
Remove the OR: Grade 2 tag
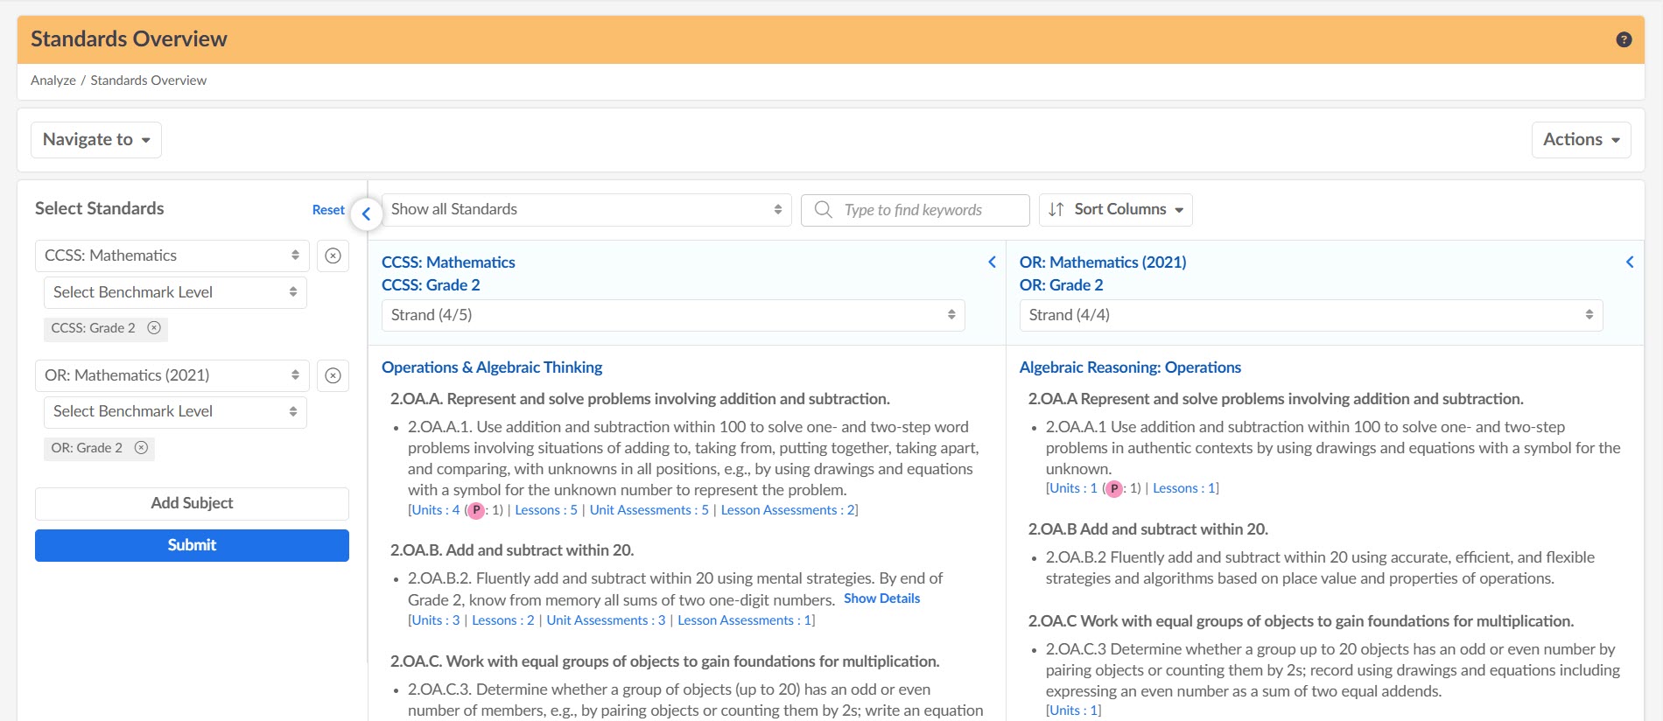click(x=141, y=448)
